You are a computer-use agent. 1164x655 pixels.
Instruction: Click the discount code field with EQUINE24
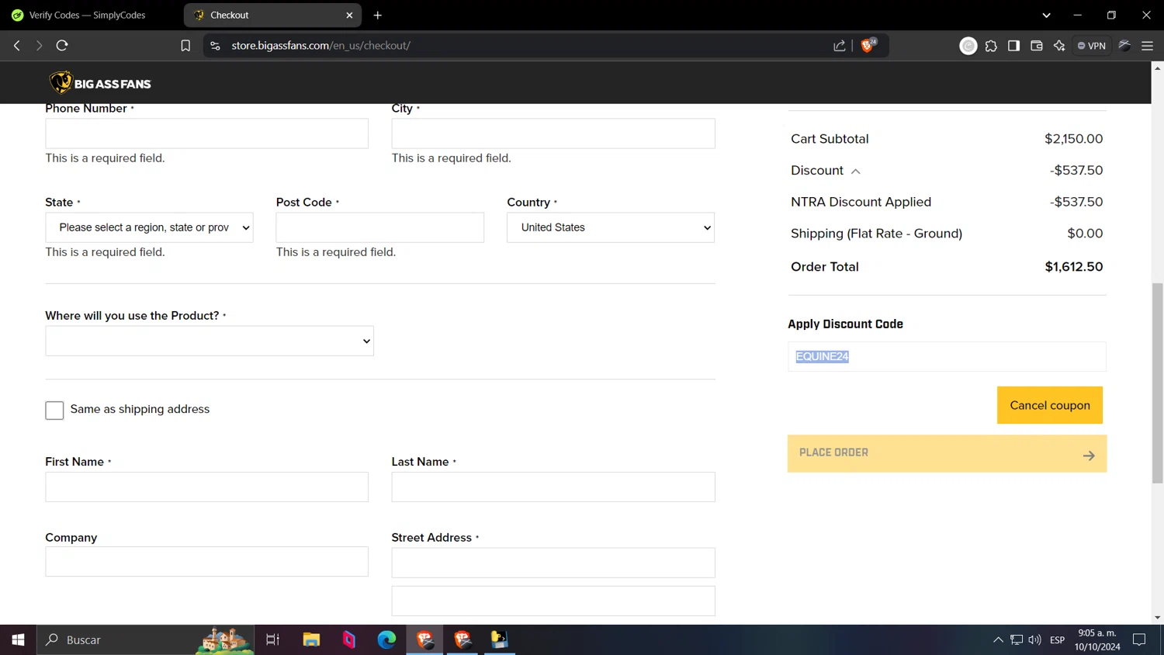947,357
